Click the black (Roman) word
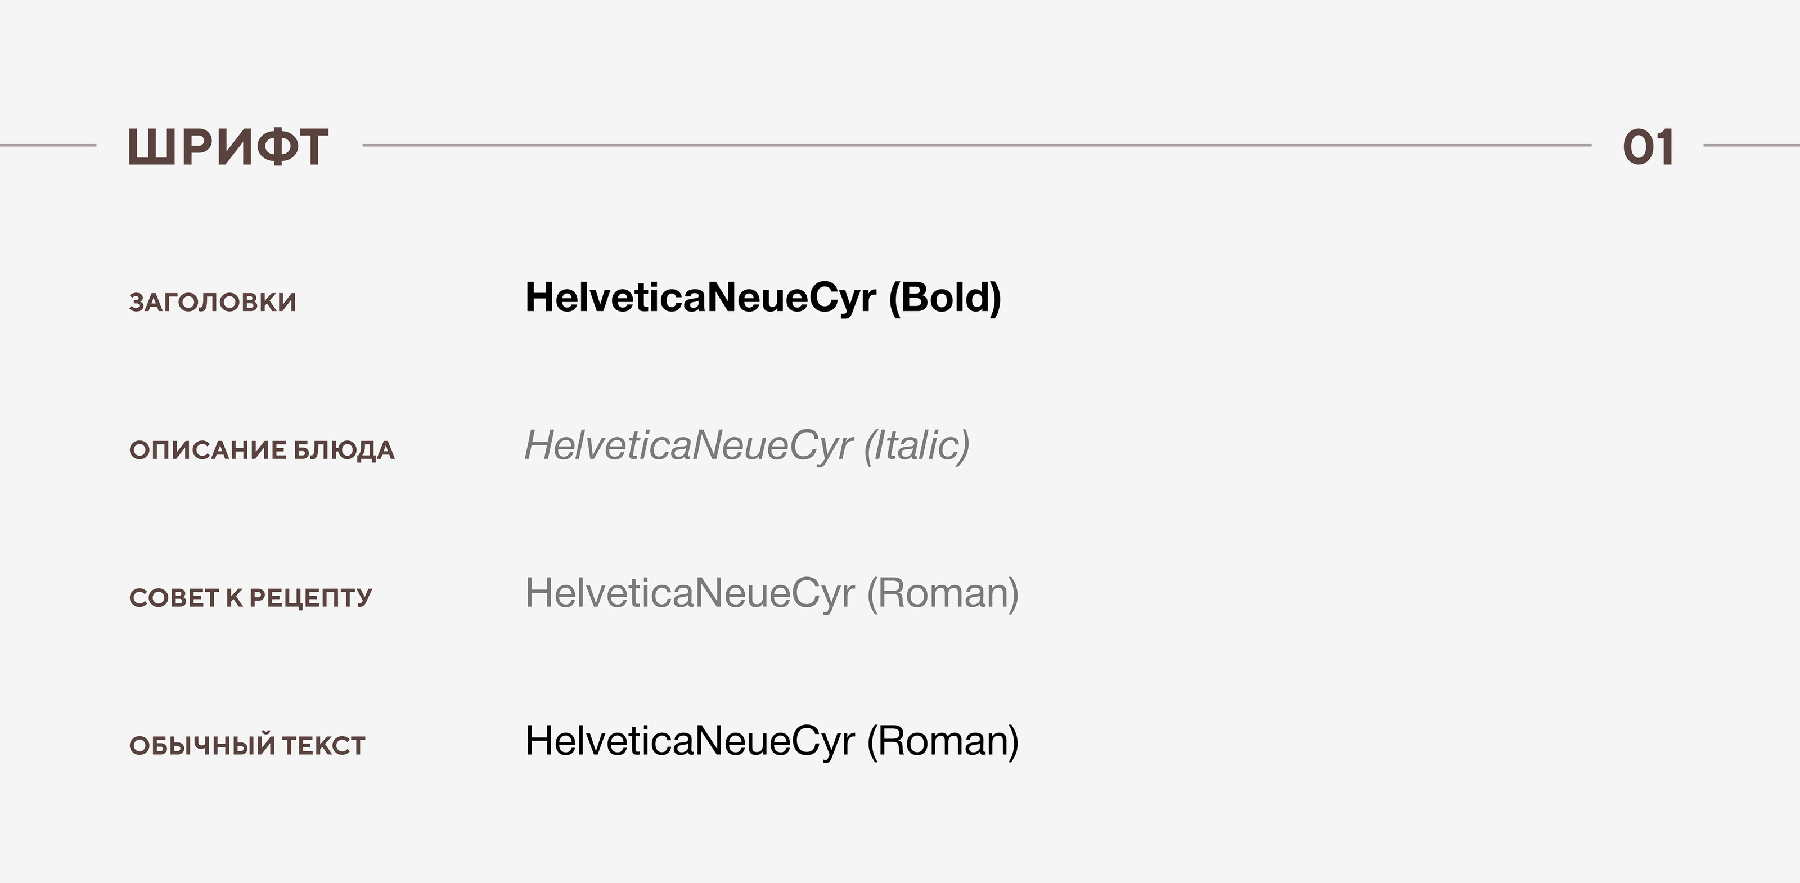1800x883 pixels. 943,741
